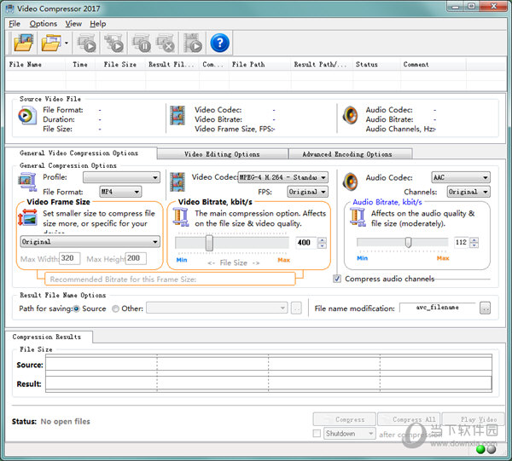Play the video from the toolbar film icon

193,43
